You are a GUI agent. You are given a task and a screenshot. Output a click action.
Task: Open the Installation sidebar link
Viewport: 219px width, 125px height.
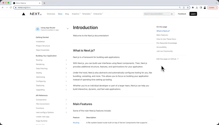click(40, 41)
